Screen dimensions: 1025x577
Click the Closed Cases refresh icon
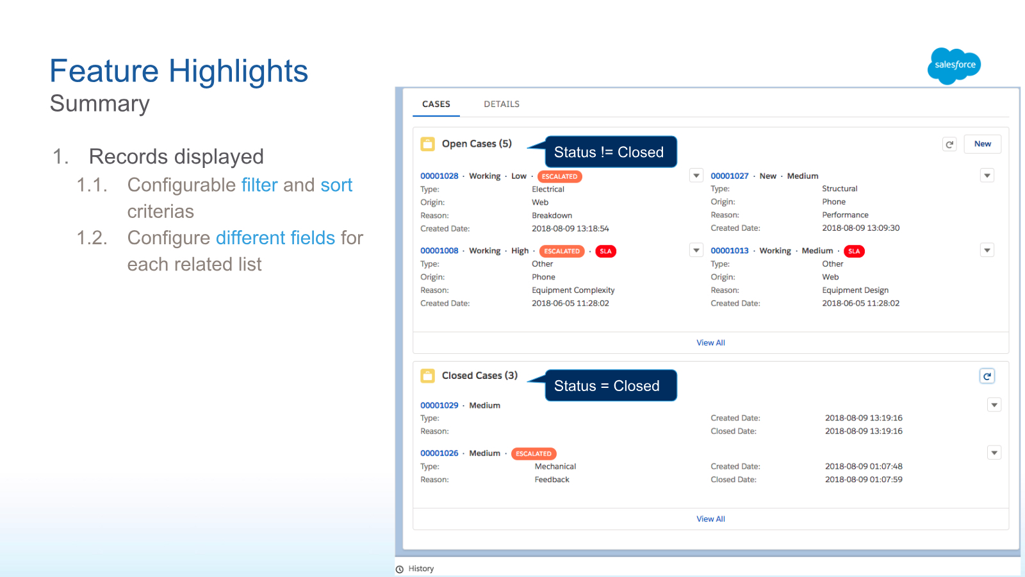987,376
